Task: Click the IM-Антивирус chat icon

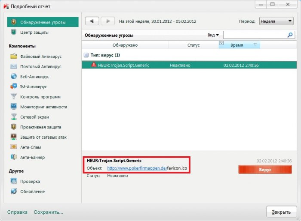Action: (x=14, y=87)
